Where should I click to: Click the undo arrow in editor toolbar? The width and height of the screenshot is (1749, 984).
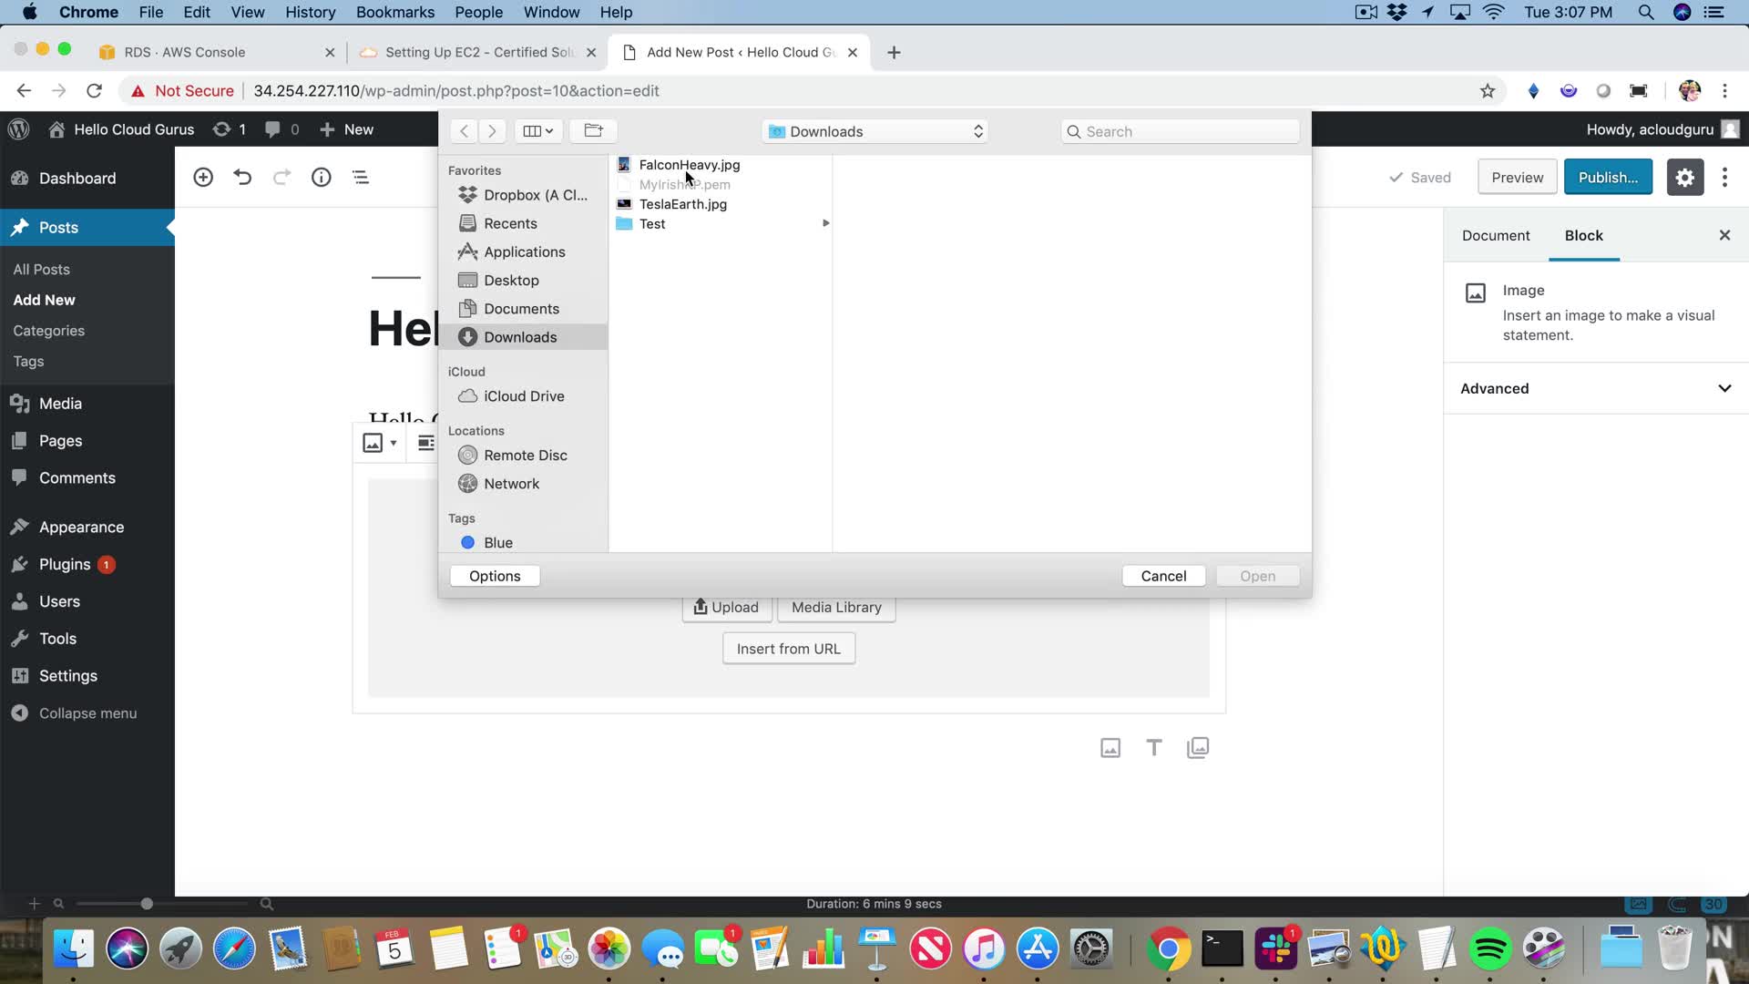[x=242, y=178]
